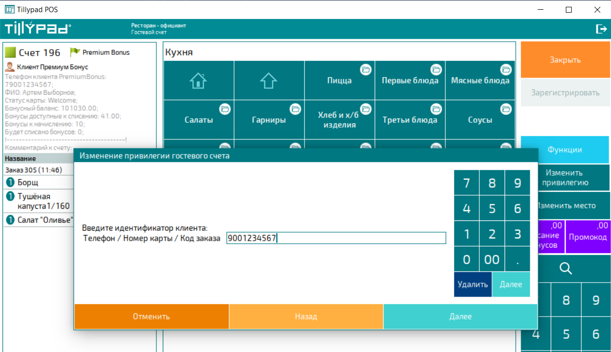This screenshot has width=611, height=352.
Task: Open the Соусы category tile
Action: click(x=480, y=120)
